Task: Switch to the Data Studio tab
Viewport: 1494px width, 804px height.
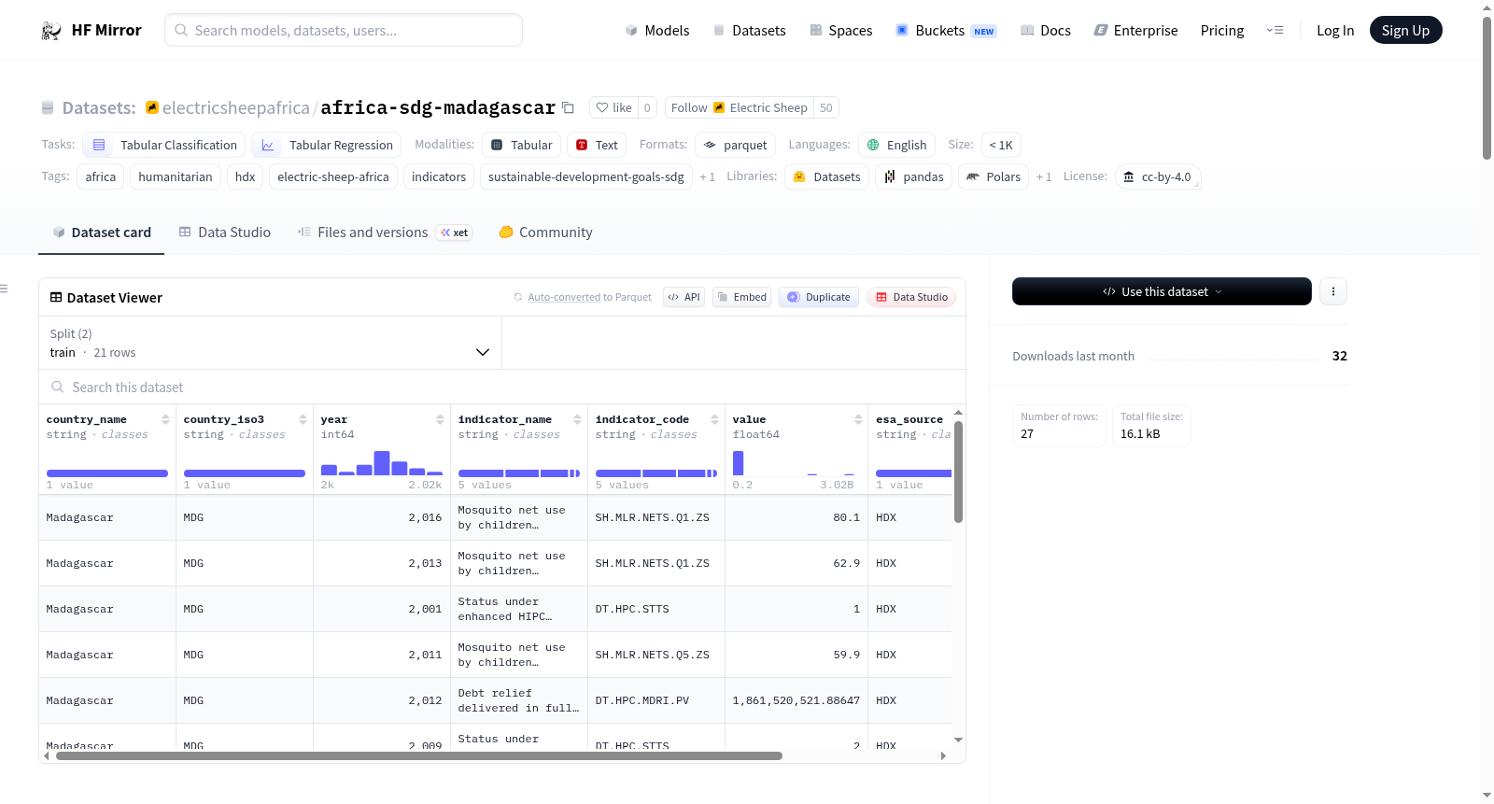Action: pyautogui.click(x=225, y=233)
